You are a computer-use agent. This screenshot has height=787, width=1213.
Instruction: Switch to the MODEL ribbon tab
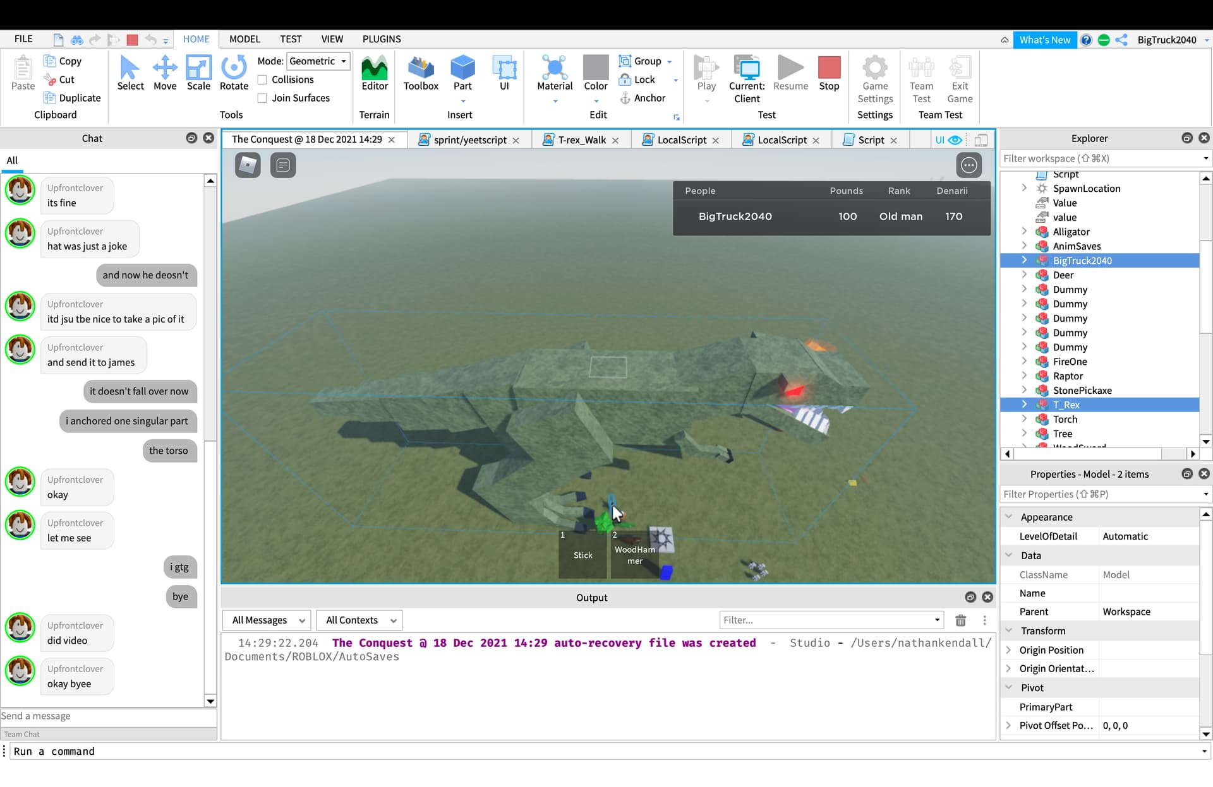[244, 39]
